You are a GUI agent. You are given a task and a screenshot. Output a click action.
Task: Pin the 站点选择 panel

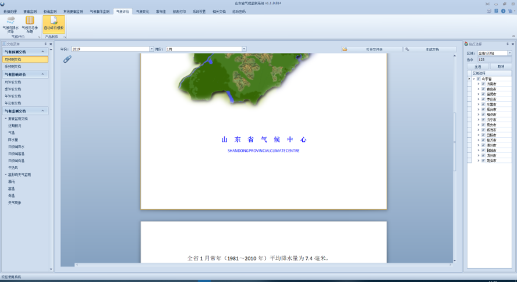[x=507, y=44]
